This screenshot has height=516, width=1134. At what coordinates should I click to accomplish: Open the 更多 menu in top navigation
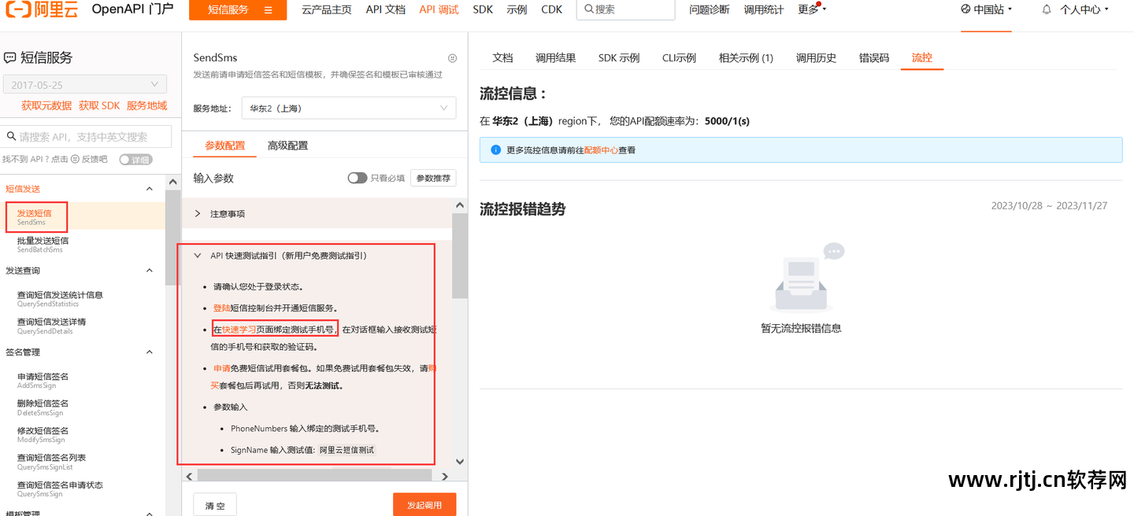tap(811, 9)
